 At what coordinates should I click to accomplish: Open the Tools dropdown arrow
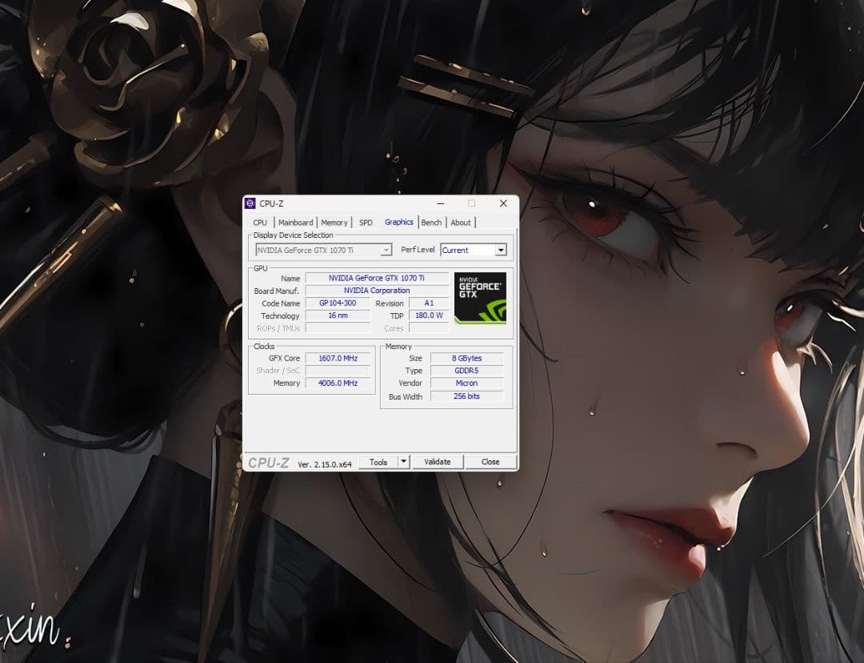404,462
